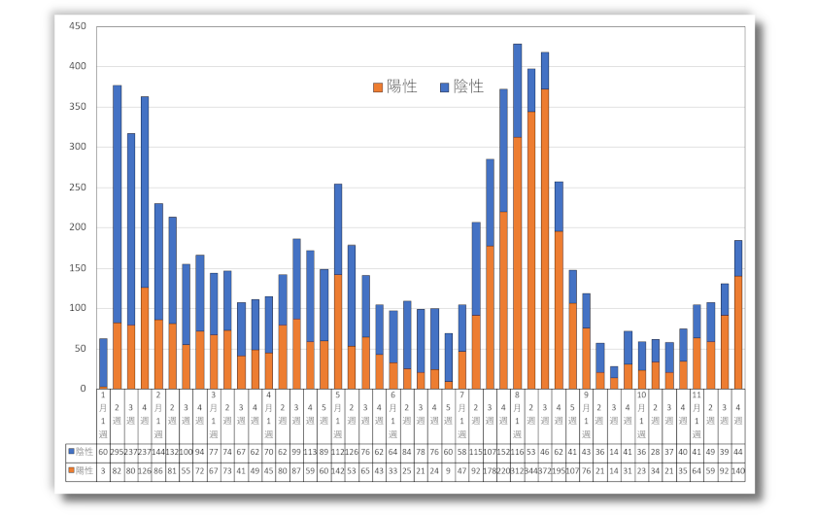Click the 陰性 cell showing 295
The height and width of the screenshot is (515, 816).
click(117, 452)
